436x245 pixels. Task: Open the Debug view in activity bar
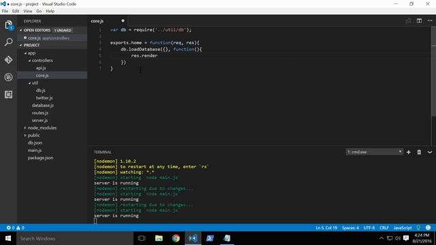[9, 77]
